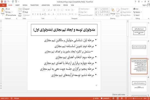The height and width of the screenshot is (100, 150).
Task: Click to add notes area
Action: (118, 94)
